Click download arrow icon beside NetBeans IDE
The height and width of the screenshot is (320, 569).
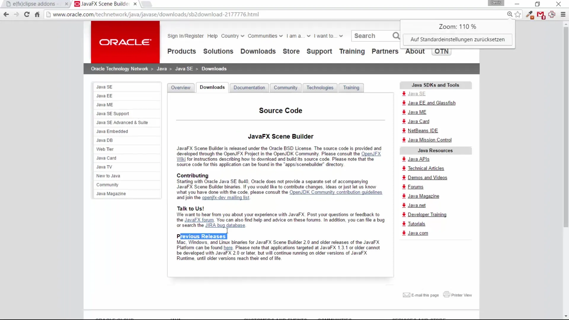(x=404, y=131)
